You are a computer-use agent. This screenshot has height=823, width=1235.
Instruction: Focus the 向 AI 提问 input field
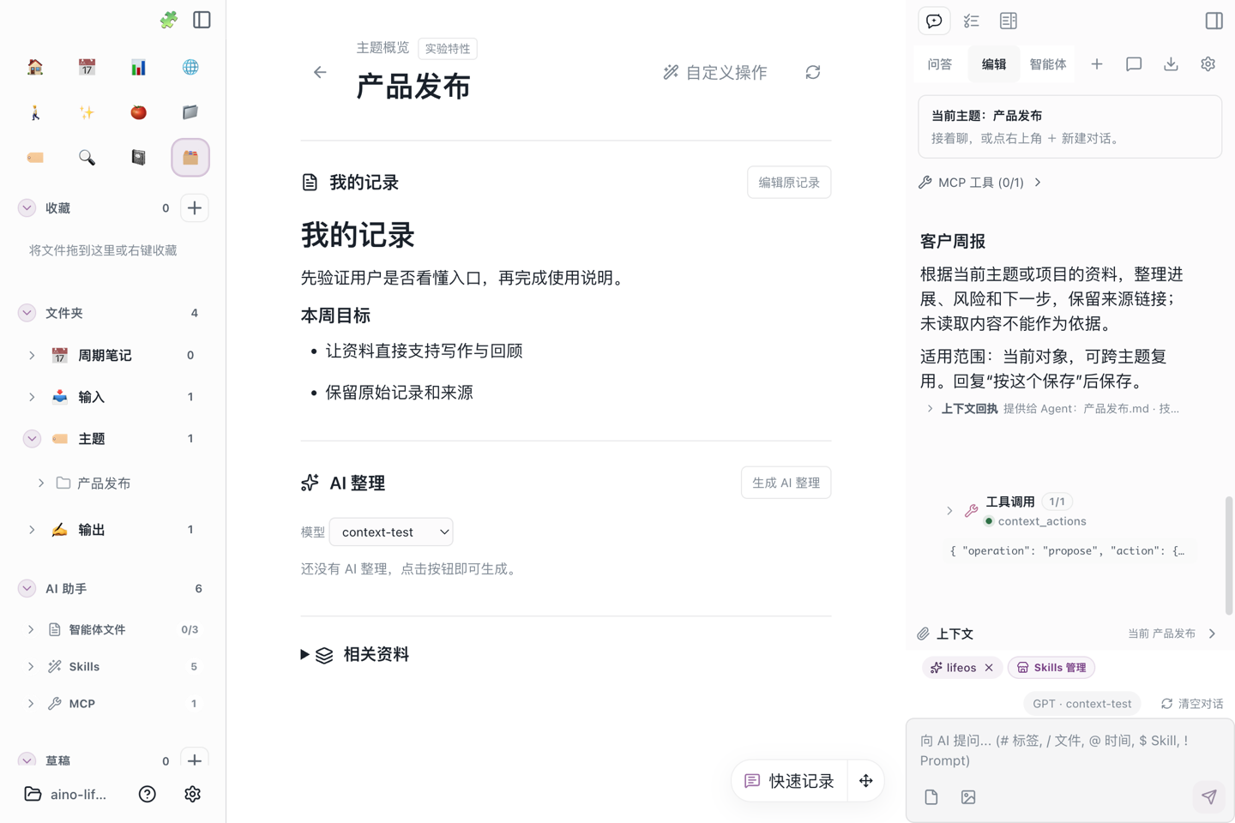point(1070,751)
